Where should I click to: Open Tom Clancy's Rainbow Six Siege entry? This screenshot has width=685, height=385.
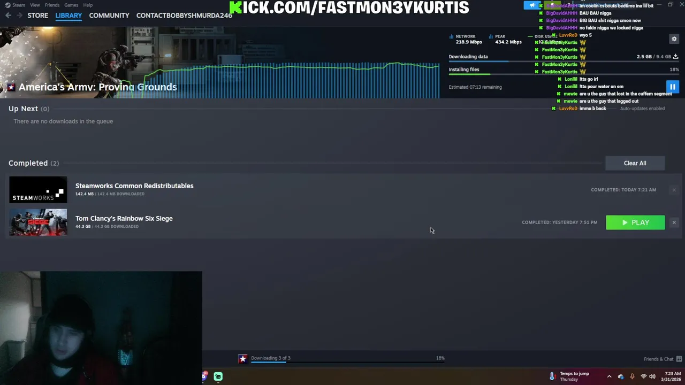124,218
